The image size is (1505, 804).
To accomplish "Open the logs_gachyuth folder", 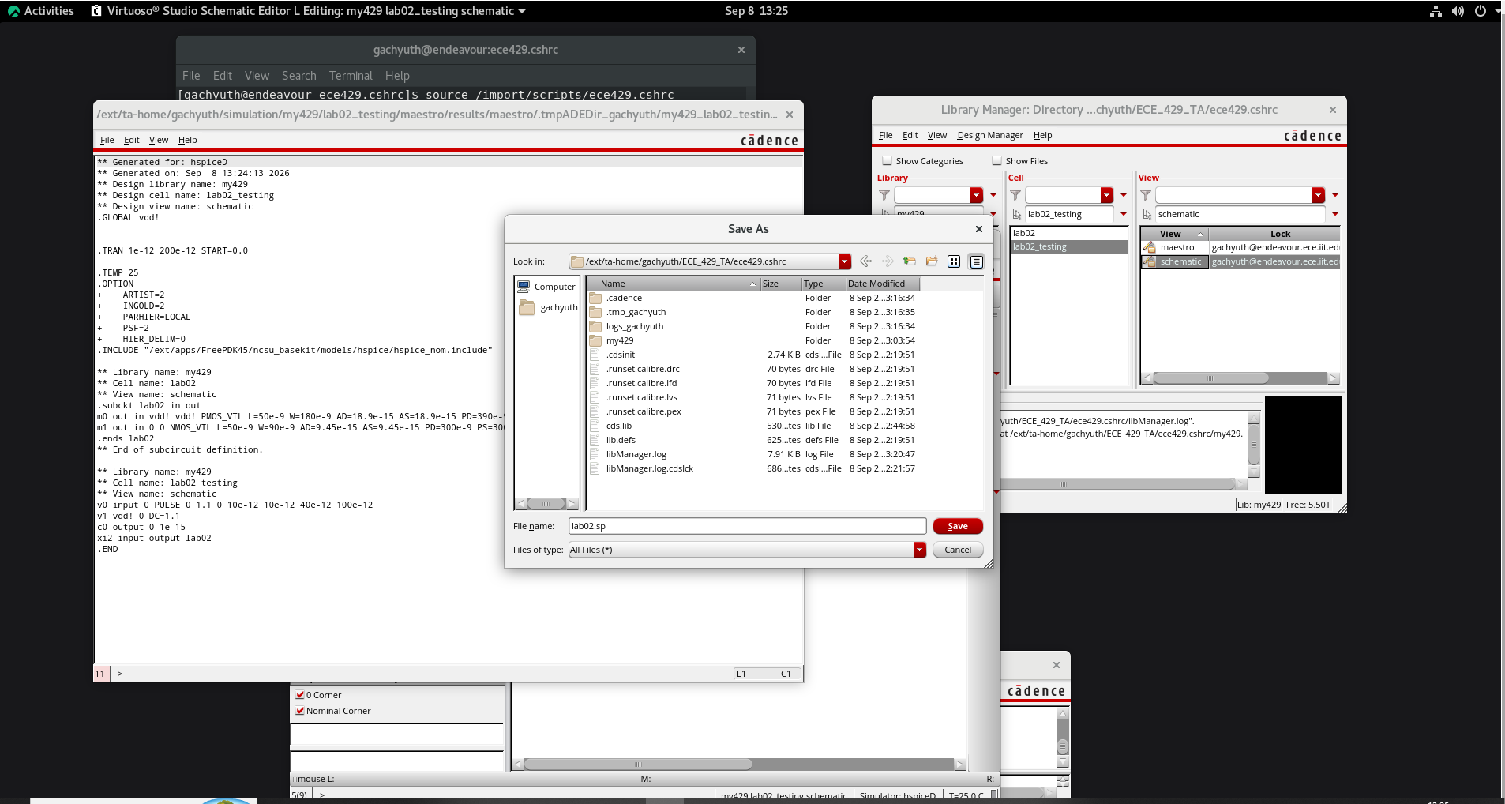I will pos(634,326).
